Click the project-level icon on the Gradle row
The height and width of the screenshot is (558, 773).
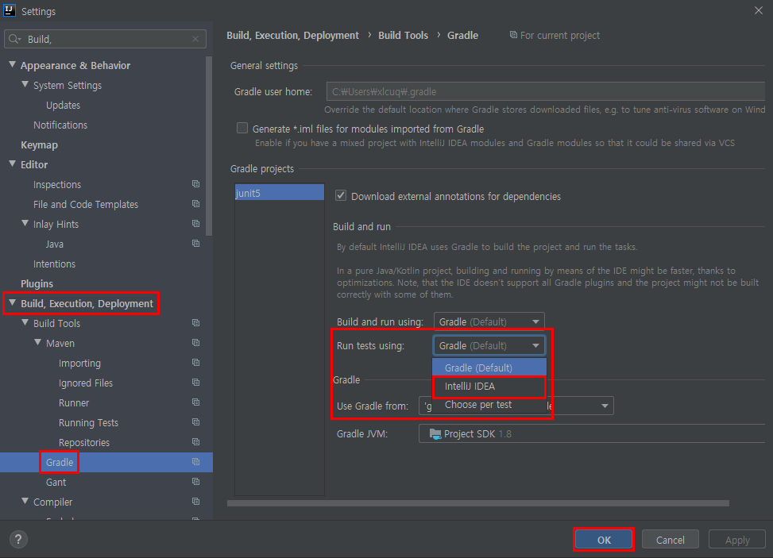tap(195, 462)
